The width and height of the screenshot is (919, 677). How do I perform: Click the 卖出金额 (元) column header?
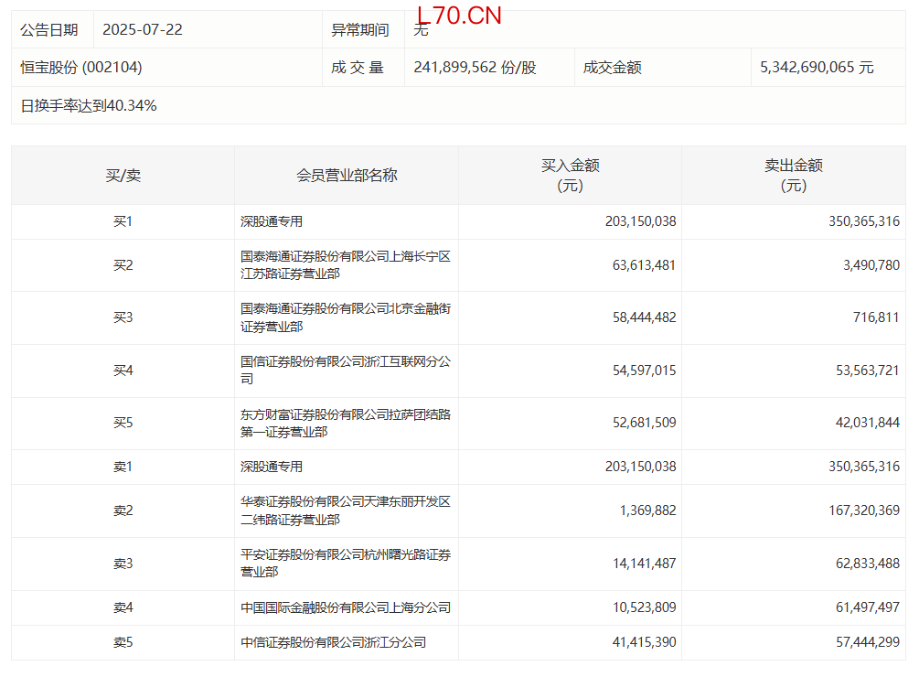793,176
